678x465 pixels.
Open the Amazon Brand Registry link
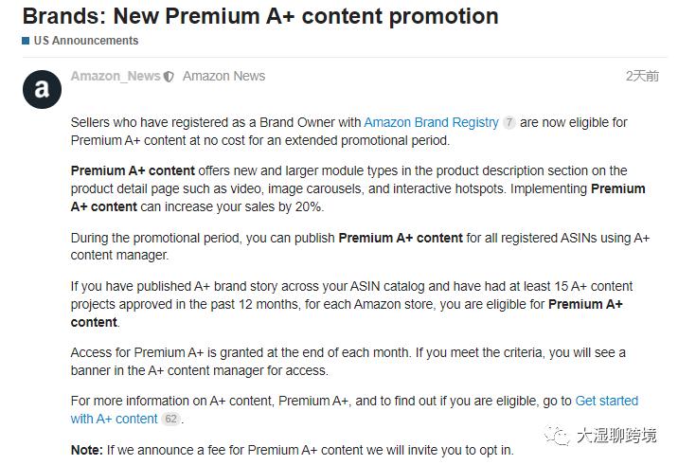coord(431,122)
